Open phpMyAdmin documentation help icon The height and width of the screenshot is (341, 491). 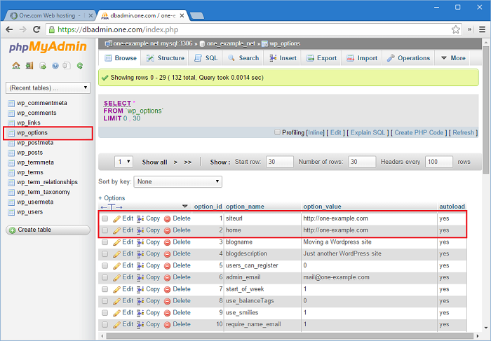[55, 66]
